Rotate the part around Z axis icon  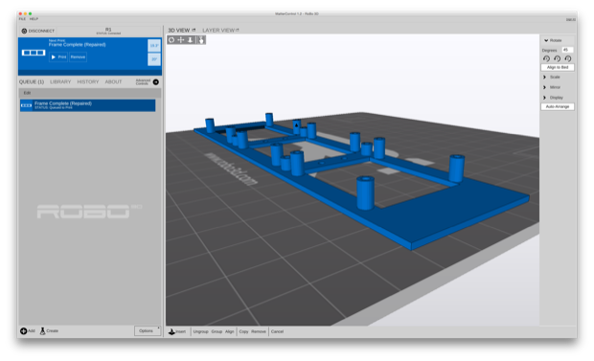point(567,58)
